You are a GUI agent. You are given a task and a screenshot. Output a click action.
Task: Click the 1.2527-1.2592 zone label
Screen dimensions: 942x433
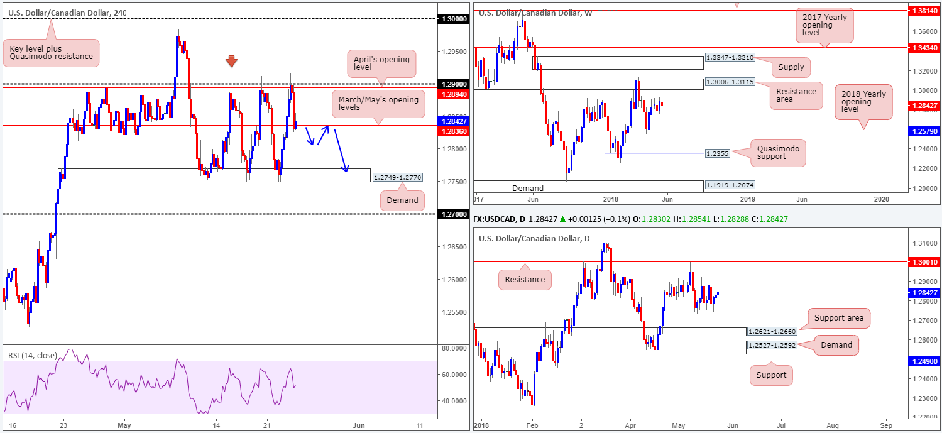coord(772,346)
